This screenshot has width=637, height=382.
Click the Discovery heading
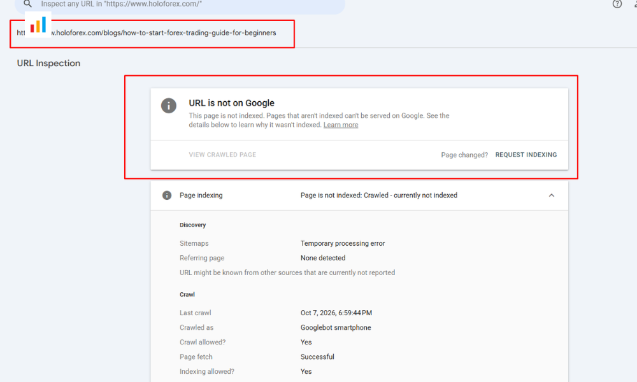click(x=192, y=225)
